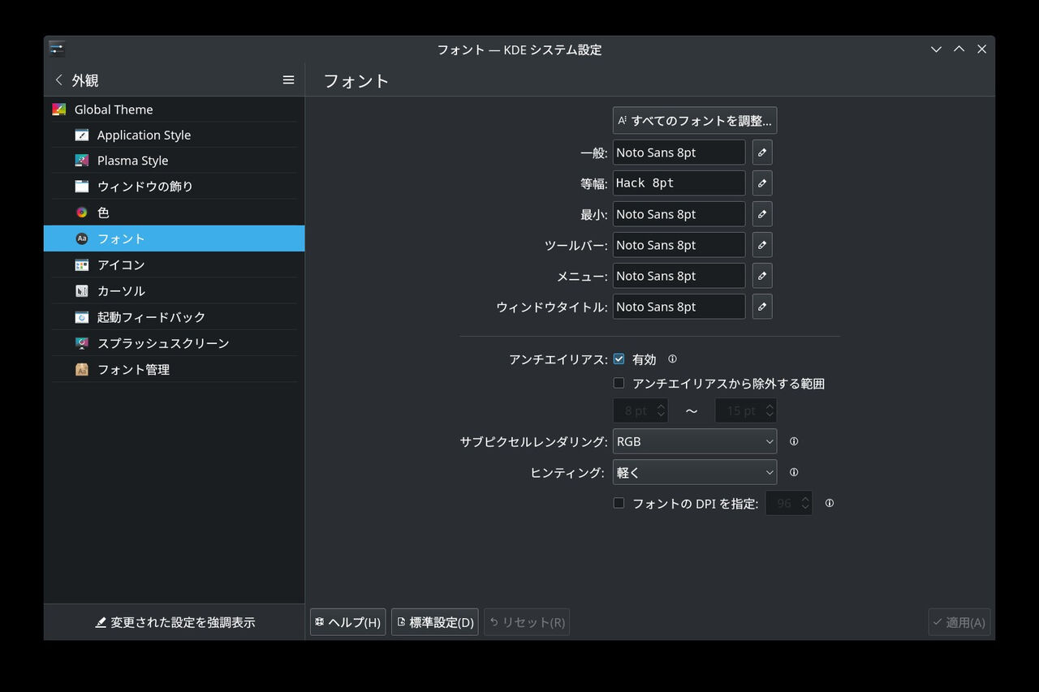Open the sidebar hamburger menu
Viewport: 1039px width, 692px height.
pyautogui.click(x=288, y=80)
